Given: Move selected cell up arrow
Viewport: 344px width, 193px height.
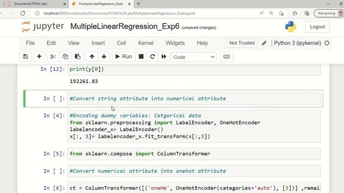Looking at the screenshot, I should point(92,57).
